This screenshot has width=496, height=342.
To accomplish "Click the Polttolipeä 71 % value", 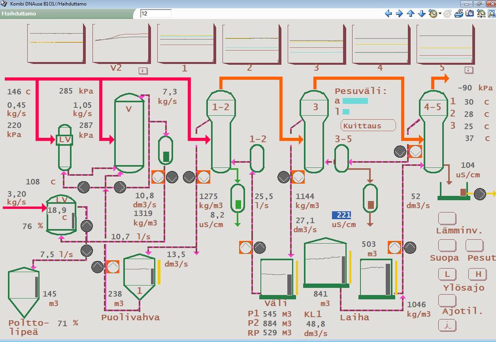I will pos(68,323).
